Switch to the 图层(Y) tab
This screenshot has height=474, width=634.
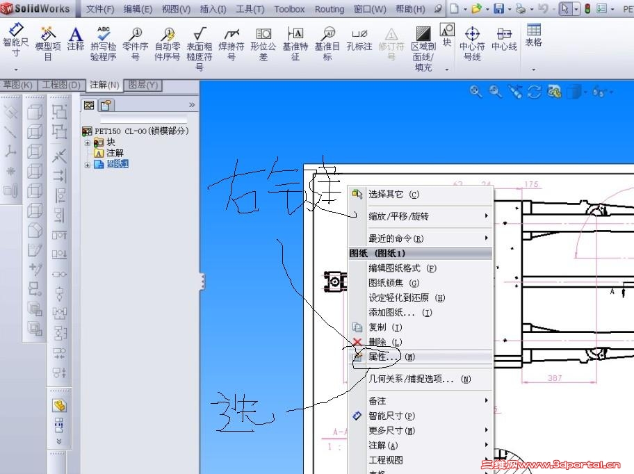[143, 85]
